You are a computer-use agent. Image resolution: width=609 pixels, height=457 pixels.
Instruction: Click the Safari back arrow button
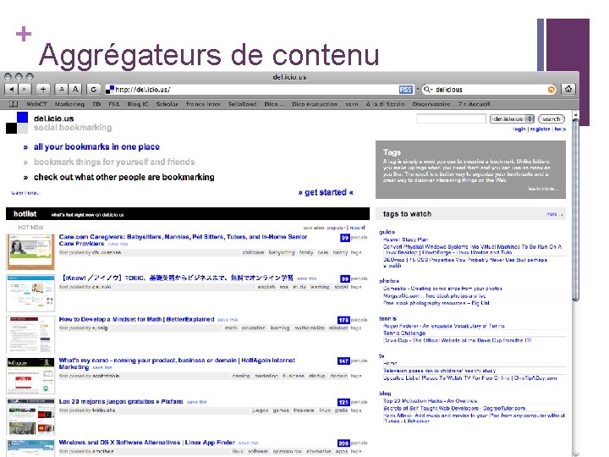(11, 90)
